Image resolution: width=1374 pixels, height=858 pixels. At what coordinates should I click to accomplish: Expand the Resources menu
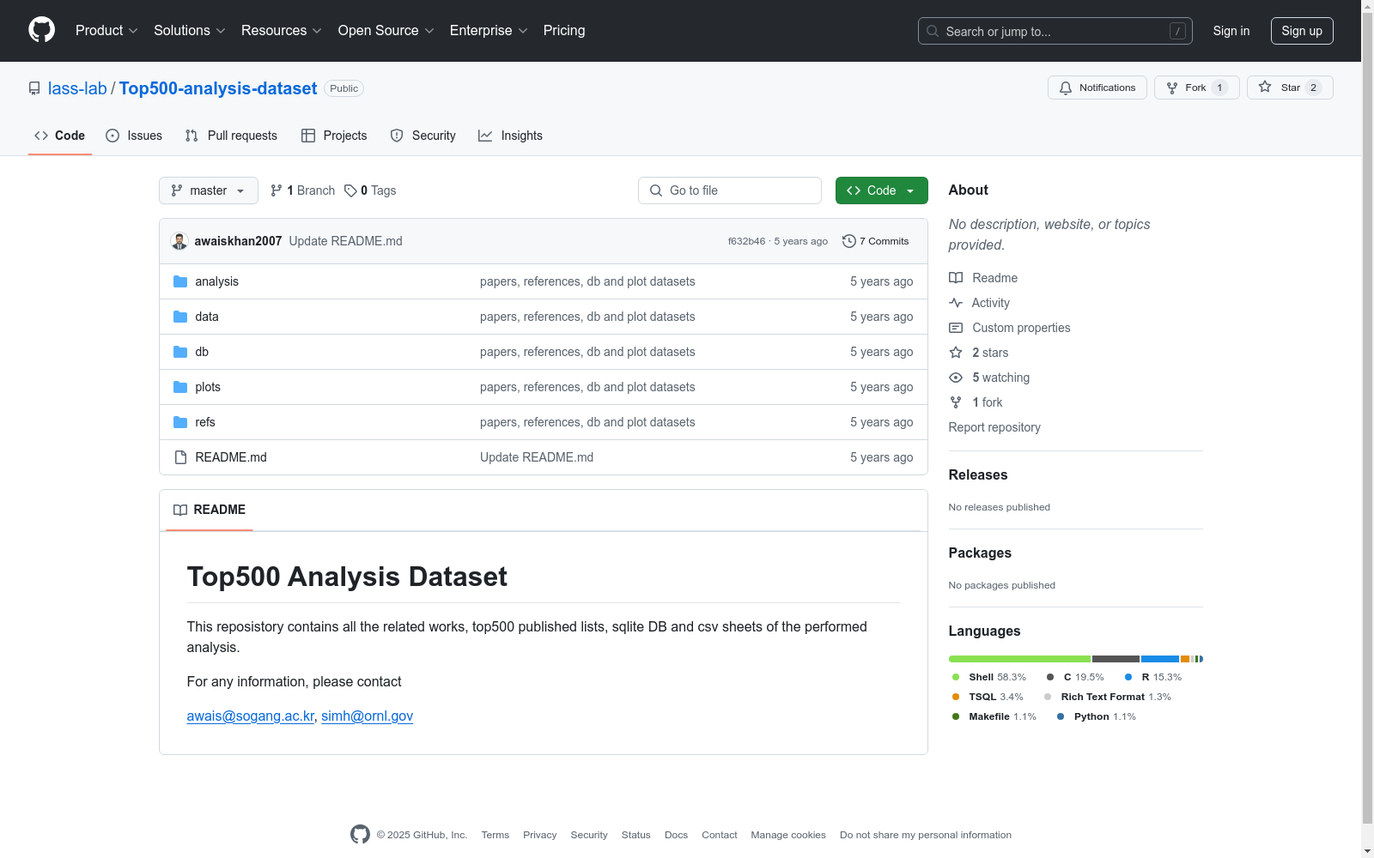(281, 30)
